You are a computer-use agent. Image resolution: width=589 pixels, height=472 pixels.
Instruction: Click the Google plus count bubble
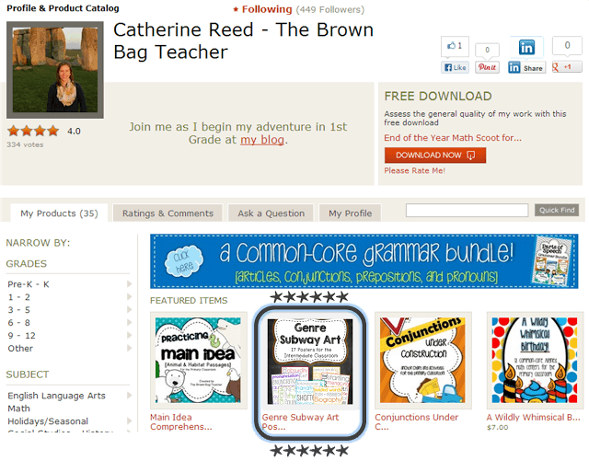click(x=567, y=45)
